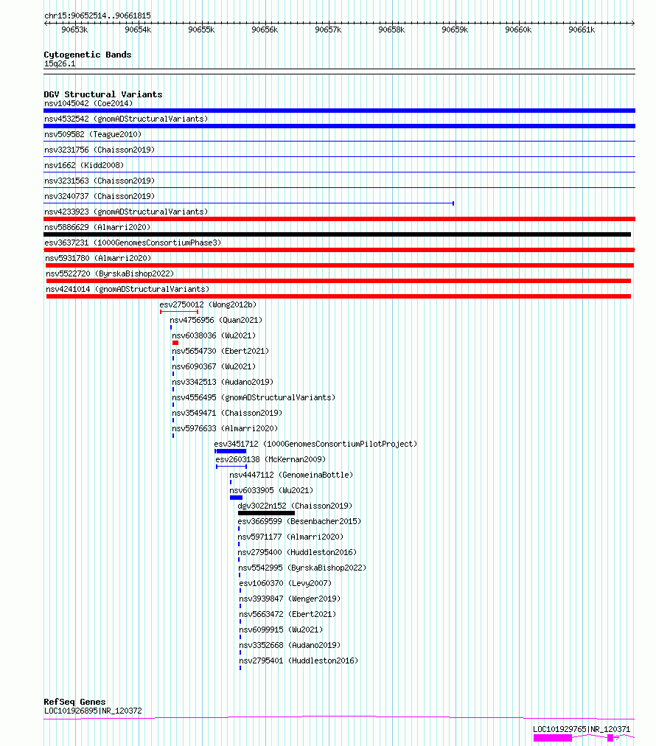
Task: Select nsv509582 (Teague2010) track label
Action: point(93,134)
